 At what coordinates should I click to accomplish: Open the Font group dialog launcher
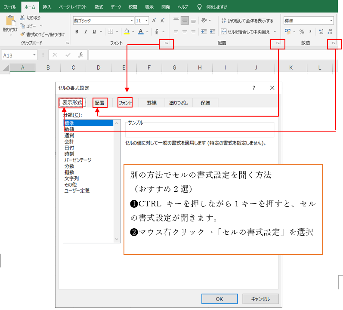coord(167,43)
